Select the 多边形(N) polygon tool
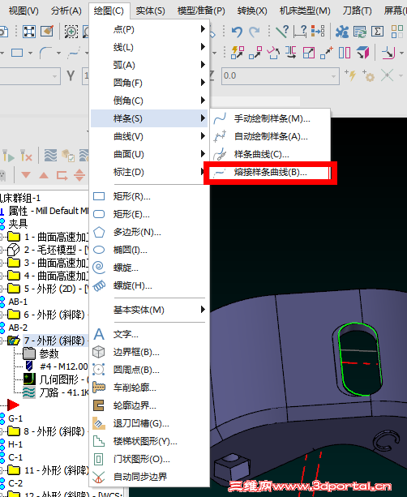This screenshot has width=407, height=497. [149, 232]
